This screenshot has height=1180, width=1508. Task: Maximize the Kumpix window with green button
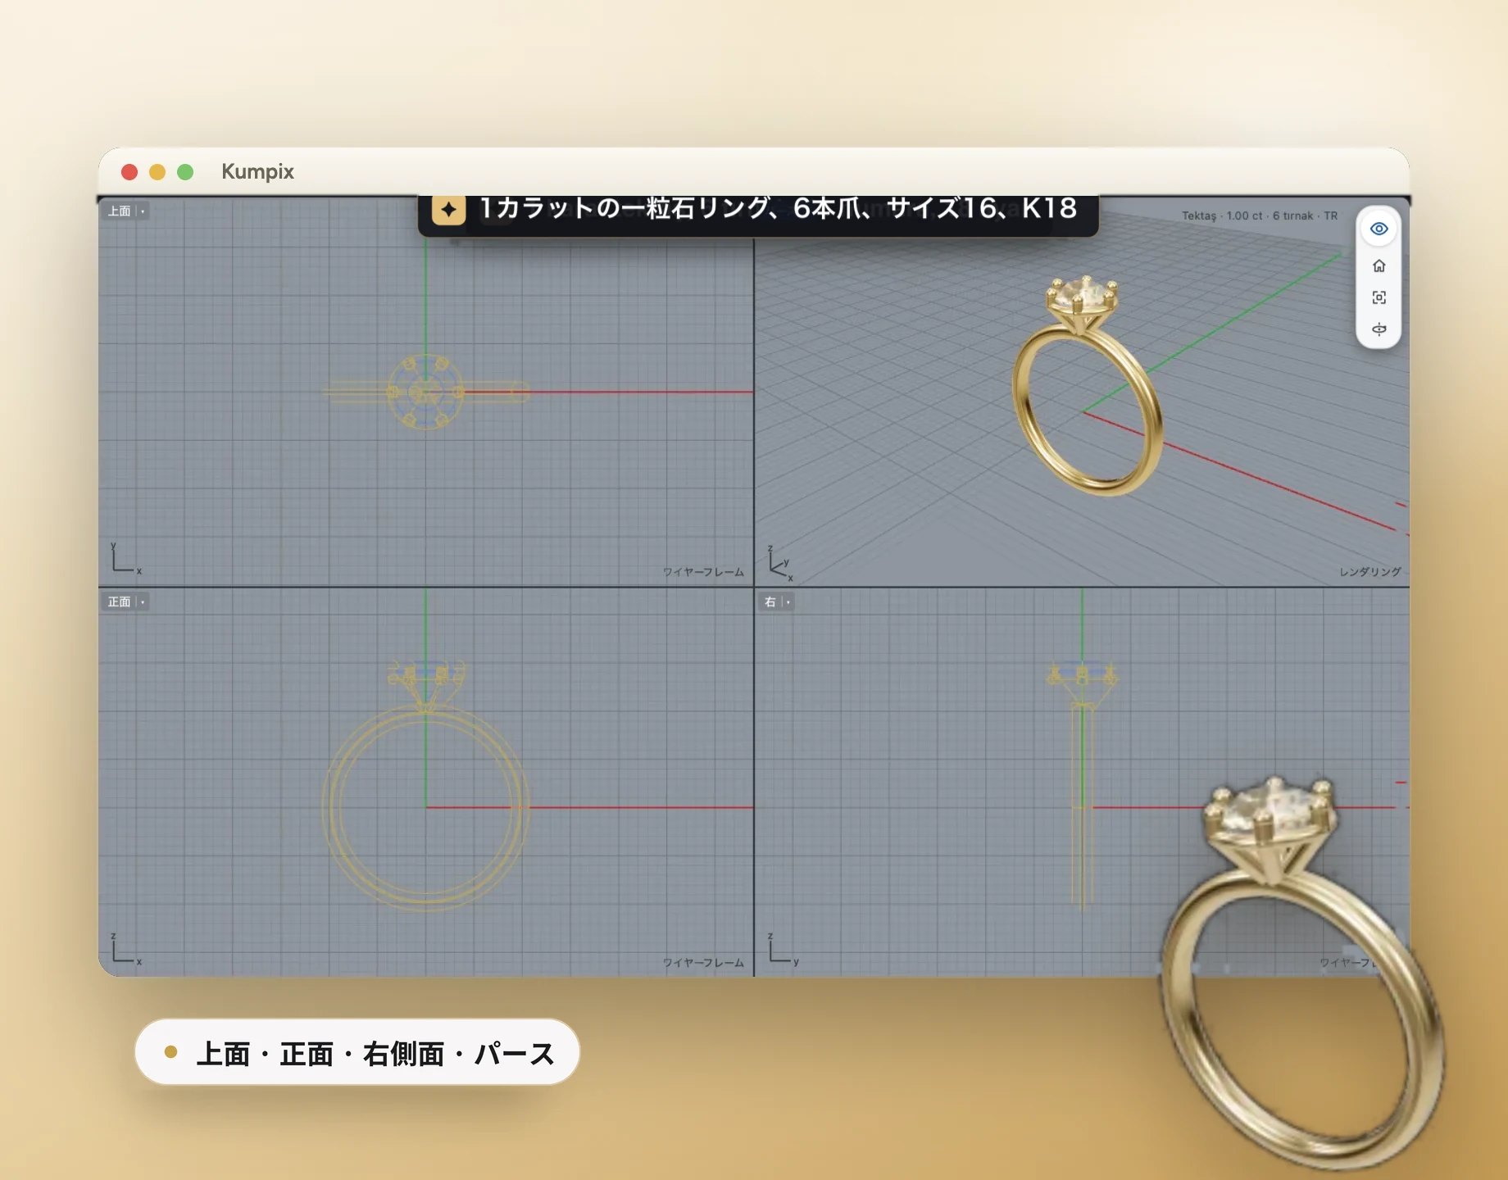coord(185,172)
